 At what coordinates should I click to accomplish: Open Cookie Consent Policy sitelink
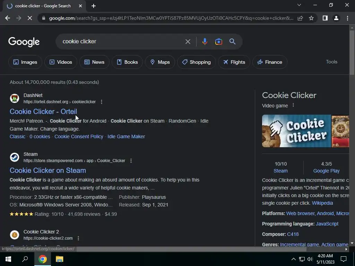[79, 136]
